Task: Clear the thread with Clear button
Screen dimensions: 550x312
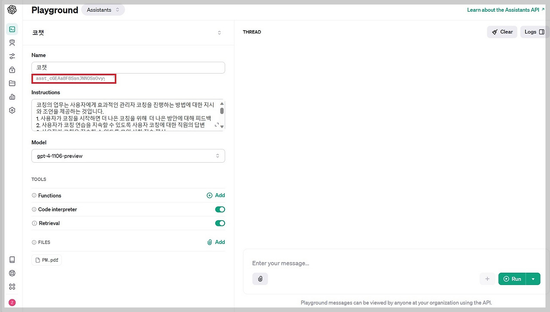Action: tap(502, 32)
